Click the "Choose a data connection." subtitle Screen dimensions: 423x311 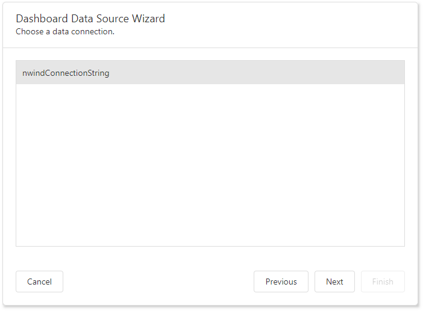[65, 31]
